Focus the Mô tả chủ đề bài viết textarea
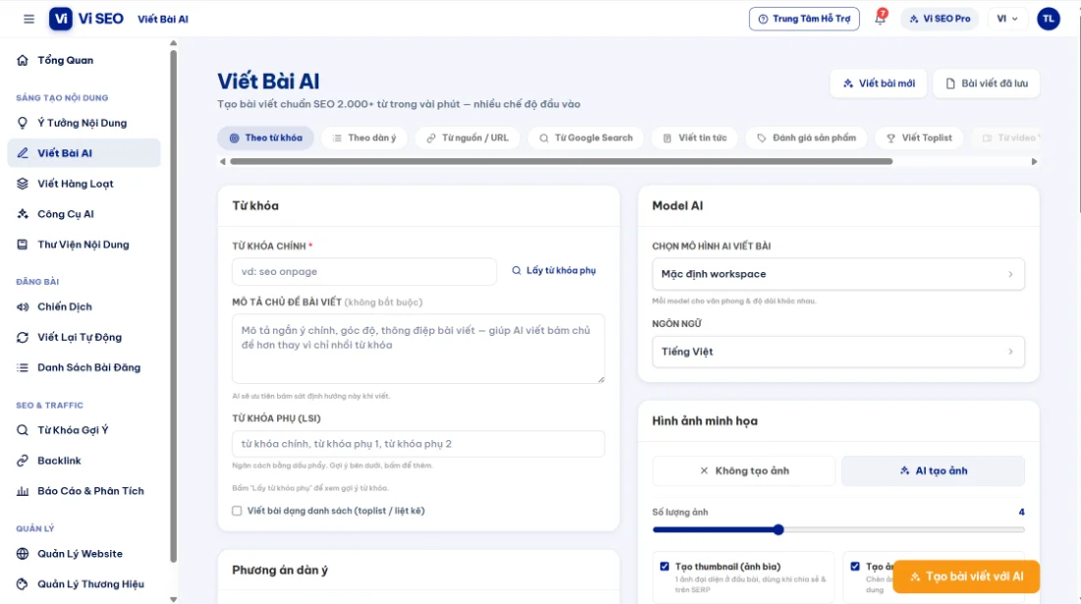The height and width of the screenshot is (604, 1081). pos(419,349)
